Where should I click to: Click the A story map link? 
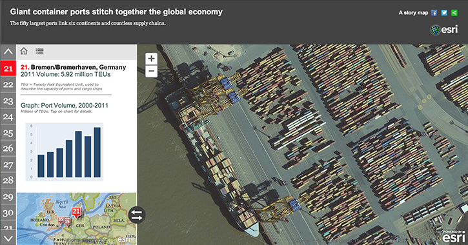[x=413, y=12]
